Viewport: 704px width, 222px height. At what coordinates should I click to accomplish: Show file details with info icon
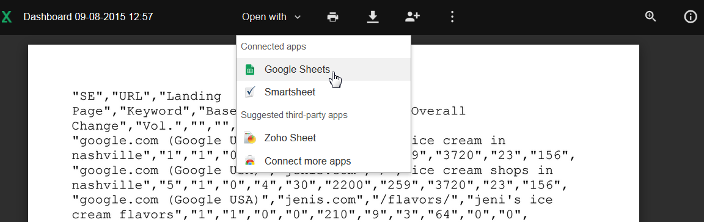[x=690, y=17]
